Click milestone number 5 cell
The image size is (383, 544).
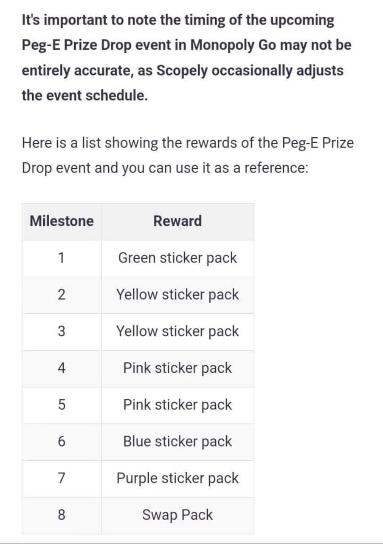click(62, 405)
